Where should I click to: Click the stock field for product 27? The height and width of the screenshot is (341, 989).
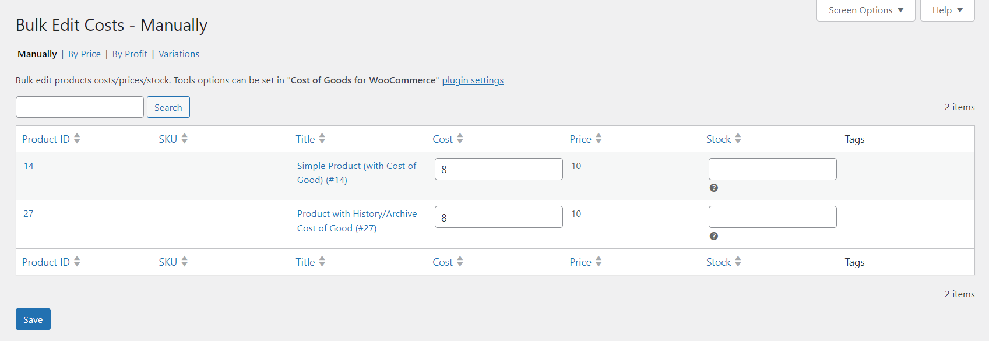coord(773,217)
